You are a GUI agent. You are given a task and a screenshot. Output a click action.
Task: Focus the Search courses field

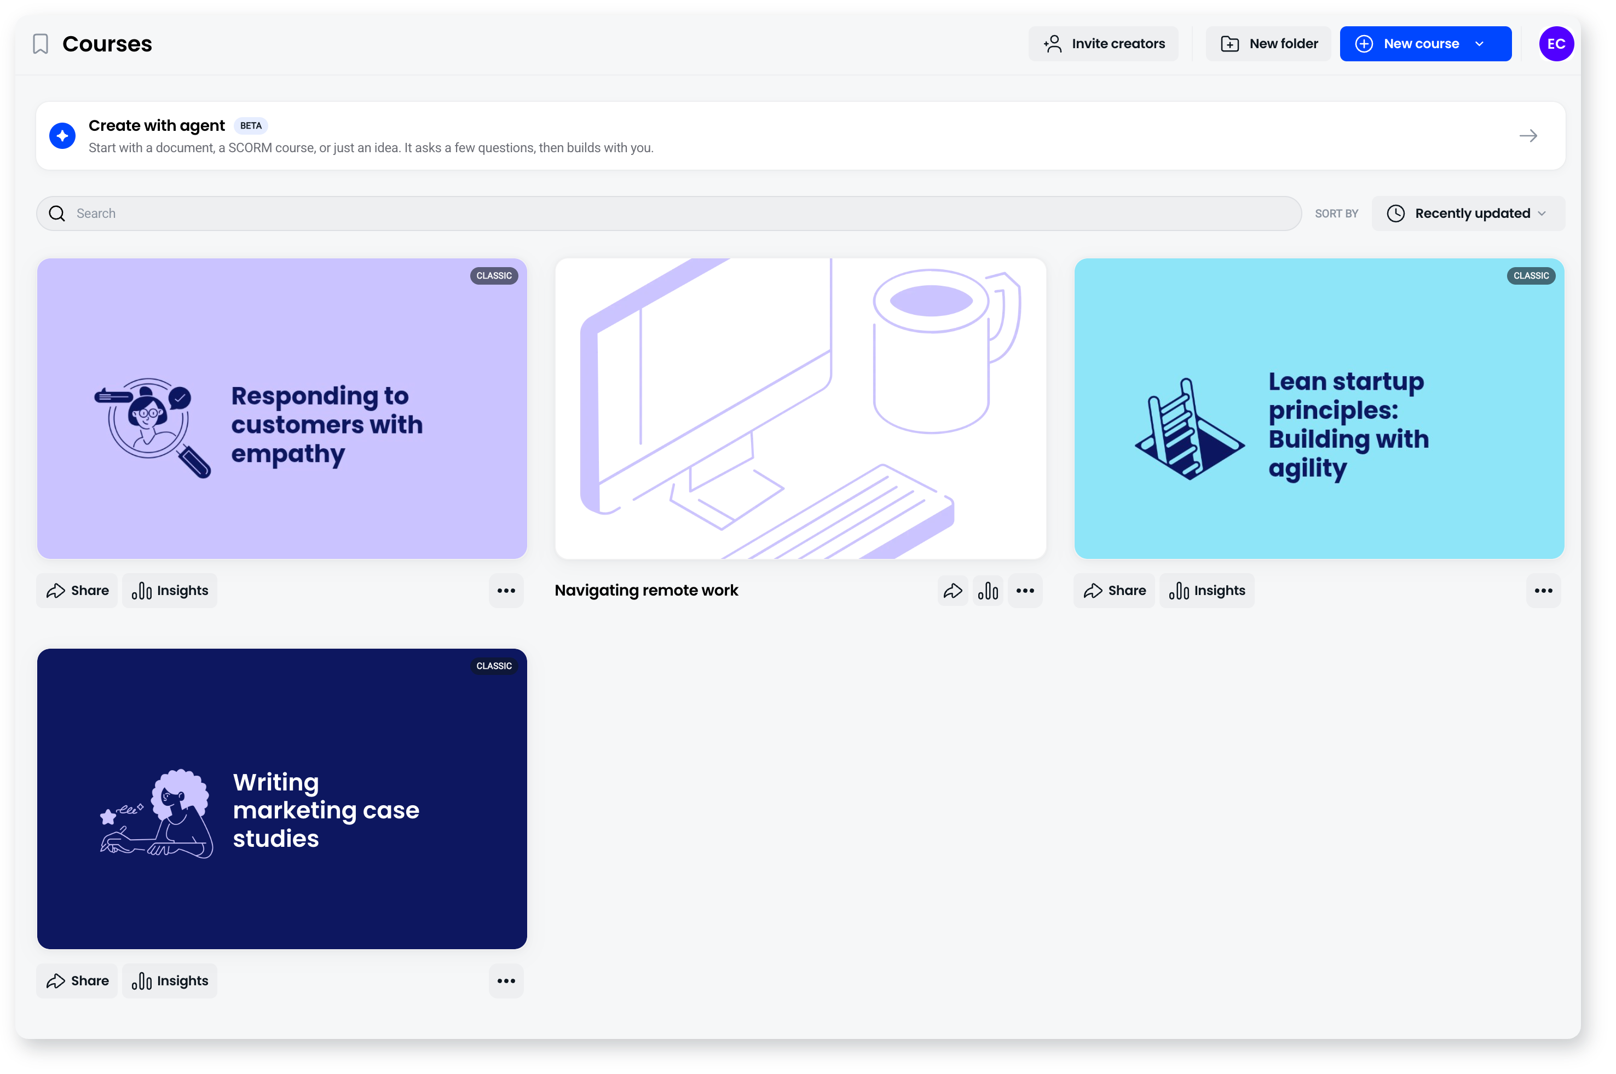(x=668, y=213)
